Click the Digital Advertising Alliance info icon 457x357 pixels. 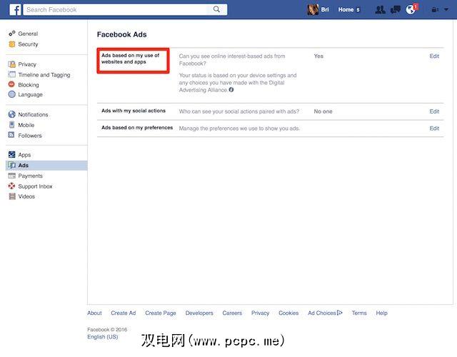click(x=231, y=90)
